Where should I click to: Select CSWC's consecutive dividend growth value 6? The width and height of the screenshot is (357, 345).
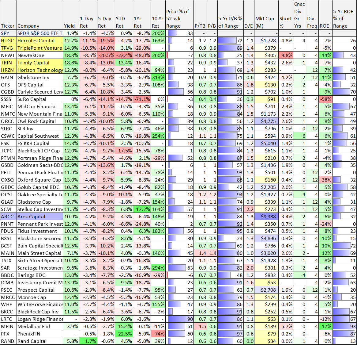[x=299, y=136]
